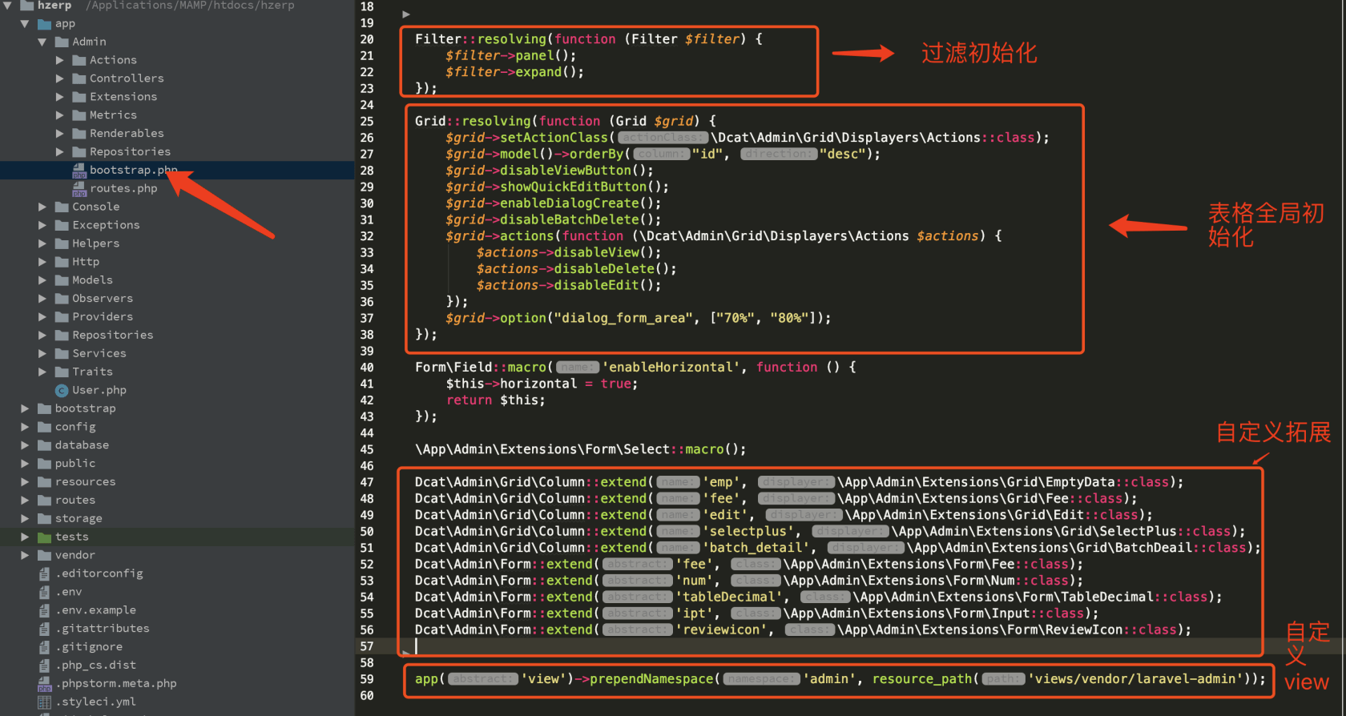
Task: Expand the Admin Repositories folder arrow
Action: (60, 151)
